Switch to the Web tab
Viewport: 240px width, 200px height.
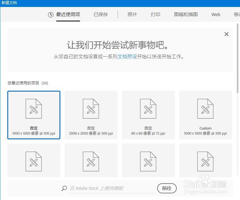[216, 15]
